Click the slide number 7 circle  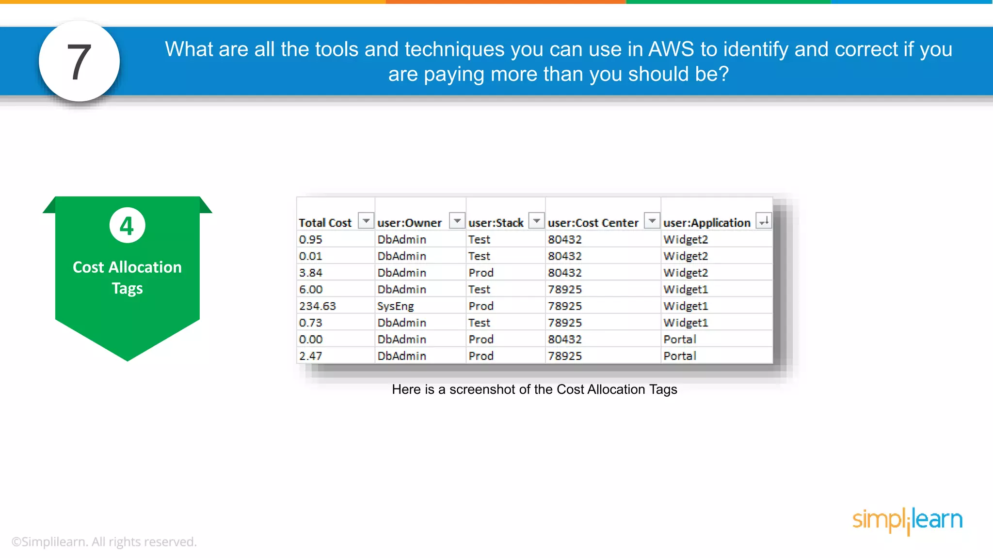(79, 62)
